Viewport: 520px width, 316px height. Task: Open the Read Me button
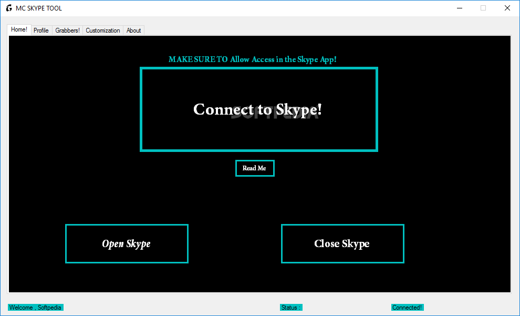point(255,168)
